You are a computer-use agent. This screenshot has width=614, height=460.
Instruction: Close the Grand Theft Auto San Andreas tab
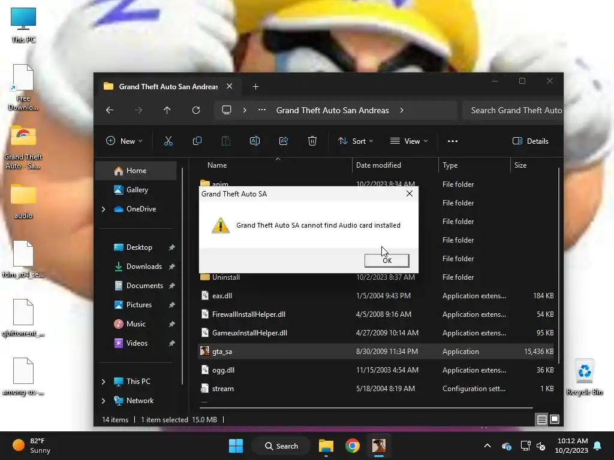[x=230, y=86]
